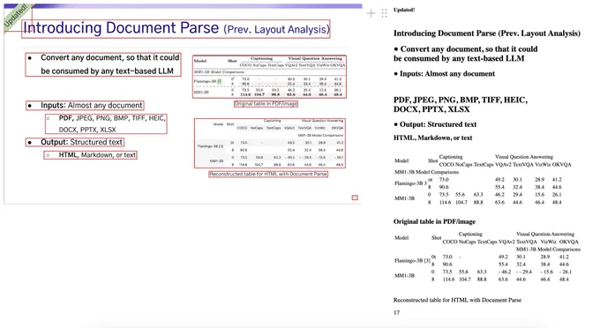Click the plus icon to add a block
600x328 pixels.
[371, 14]
